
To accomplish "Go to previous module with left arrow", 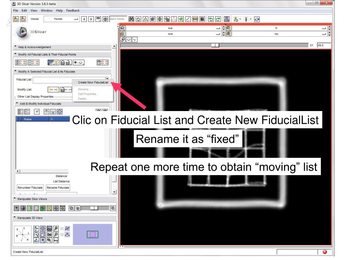I will (84, 19).
